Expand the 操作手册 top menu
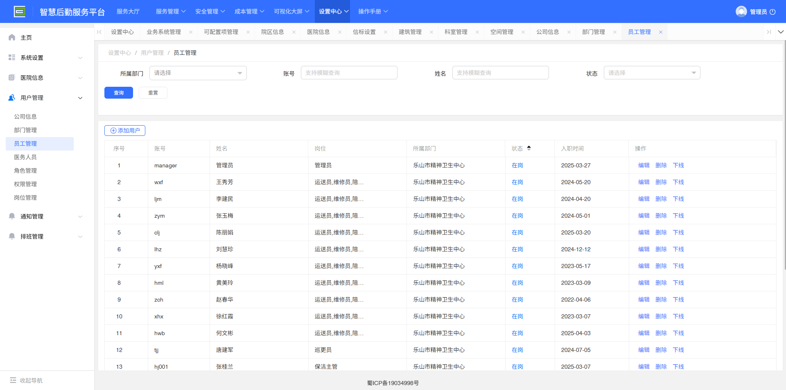Viewport: 786px width, 390px height. (x=373, y=11)
